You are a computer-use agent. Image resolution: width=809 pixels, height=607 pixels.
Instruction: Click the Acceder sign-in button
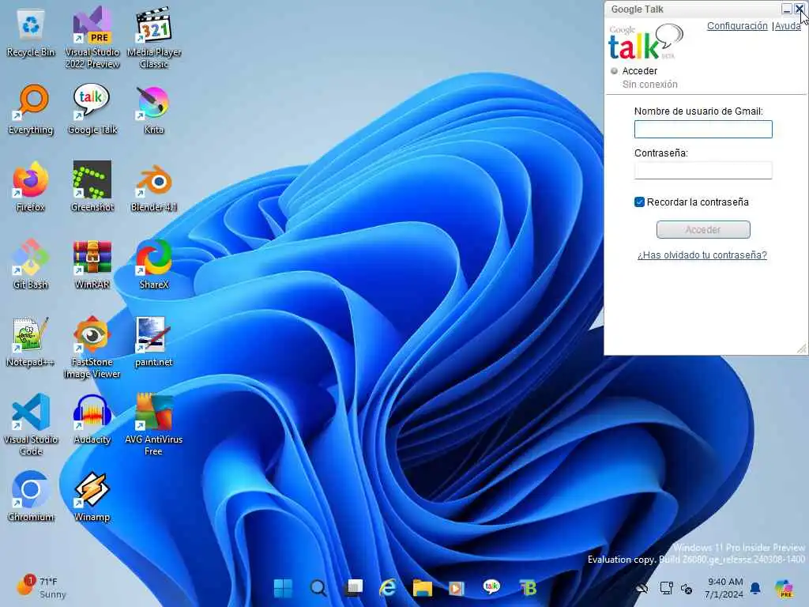[x=703, y=230]
